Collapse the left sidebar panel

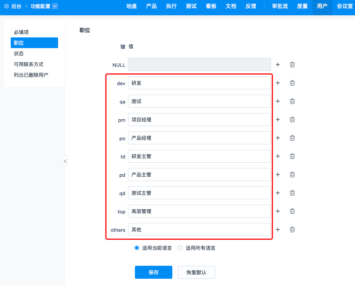65,161
